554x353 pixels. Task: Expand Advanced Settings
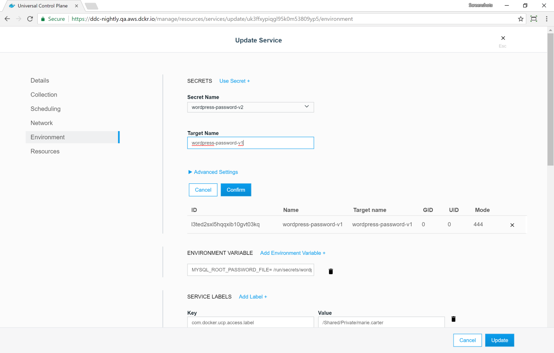pyautogui.click(x=213, y=172)
